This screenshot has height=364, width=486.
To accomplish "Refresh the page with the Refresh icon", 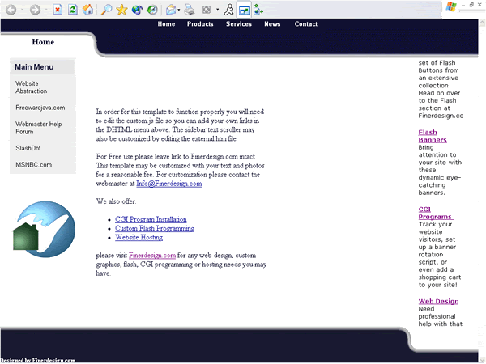I will [x=73, y=10].
